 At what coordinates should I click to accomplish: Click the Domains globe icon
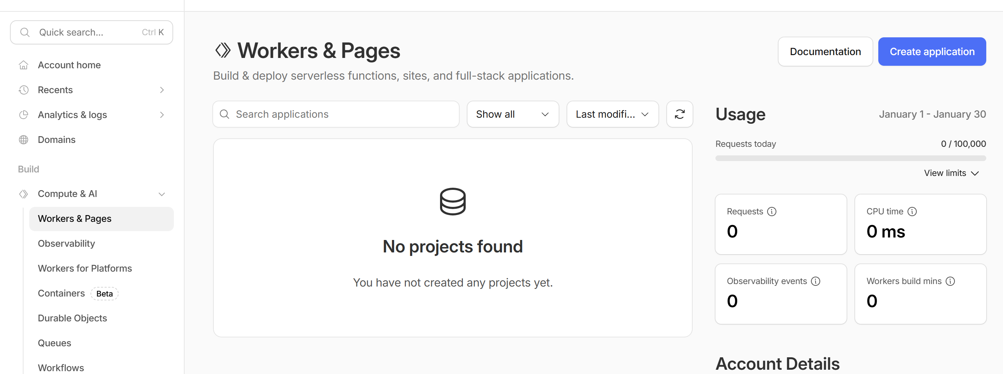pos(24,139)
